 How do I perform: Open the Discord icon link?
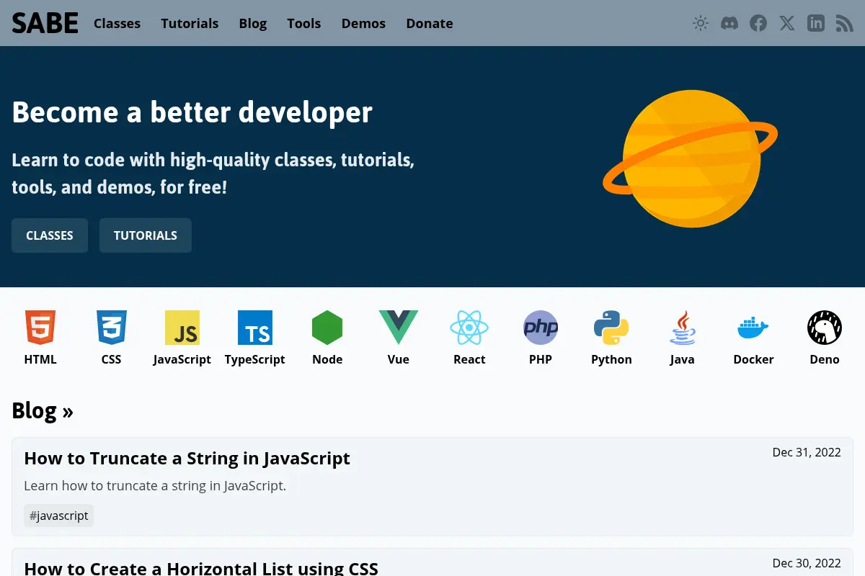(729, 23)
